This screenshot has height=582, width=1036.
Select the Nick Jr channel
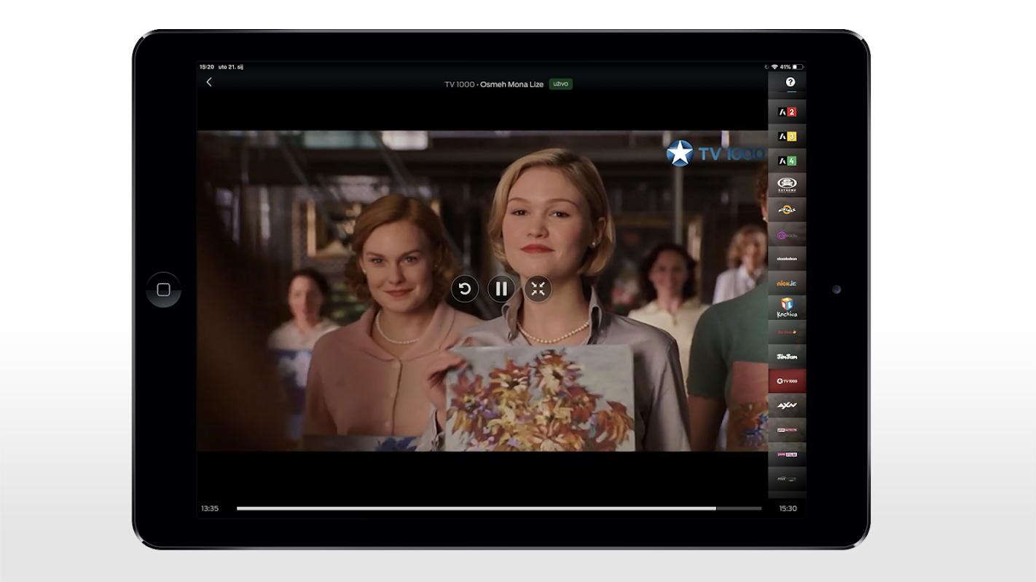pos(787,283)
